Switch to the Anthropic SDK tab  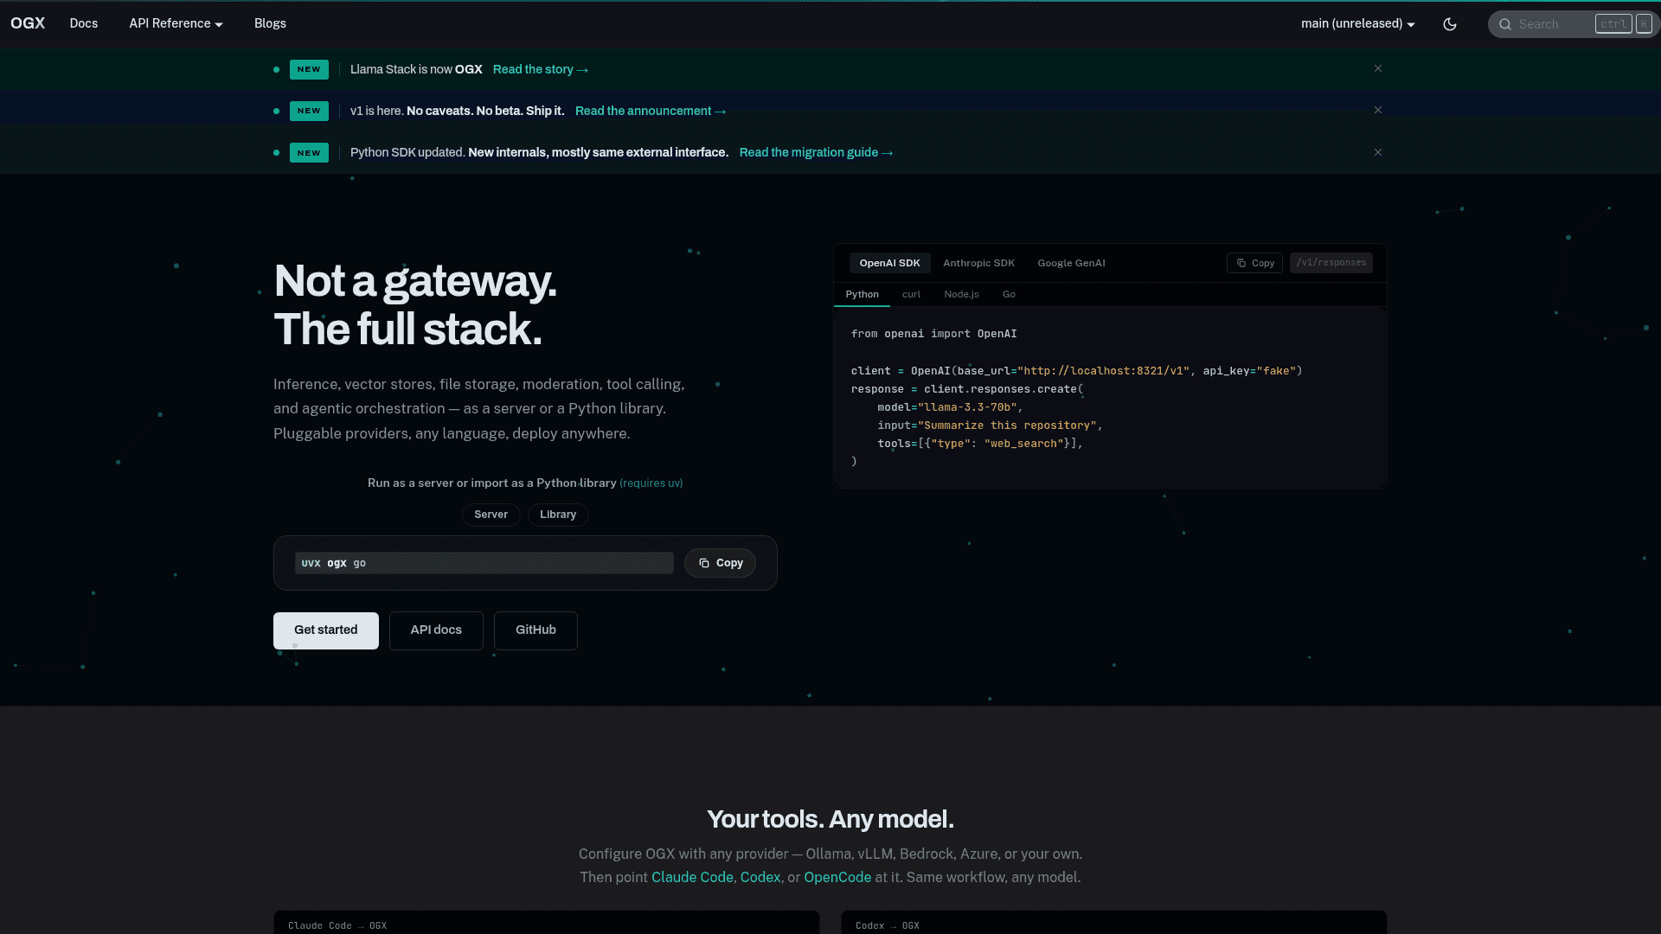978,263
